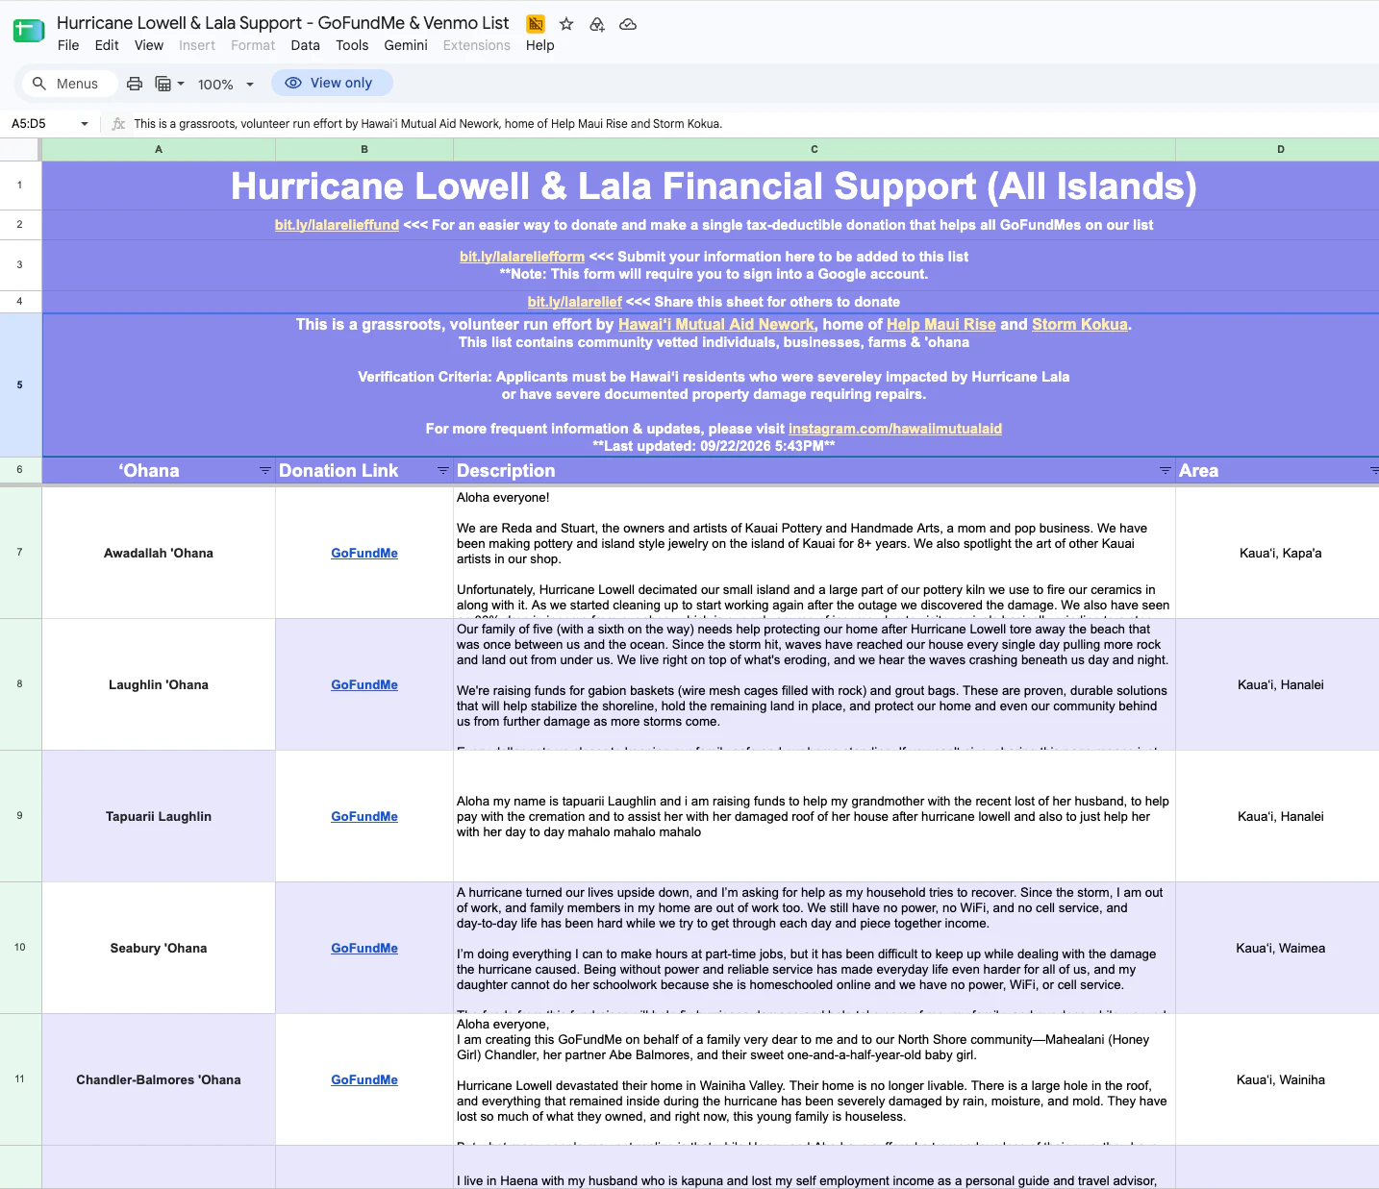Follow the bit.ly/lalarelieffund link
This screenshot has width=1379, height=1189.
(337, 225)
